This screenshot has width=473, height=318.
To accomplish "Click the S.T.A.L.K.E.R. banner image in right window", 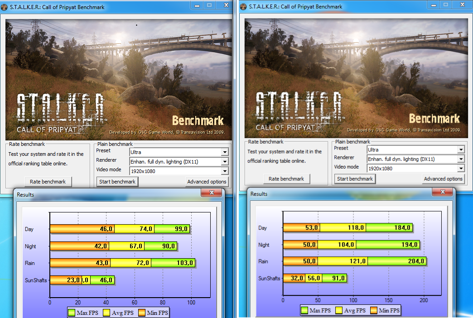I will click(356, 78).
